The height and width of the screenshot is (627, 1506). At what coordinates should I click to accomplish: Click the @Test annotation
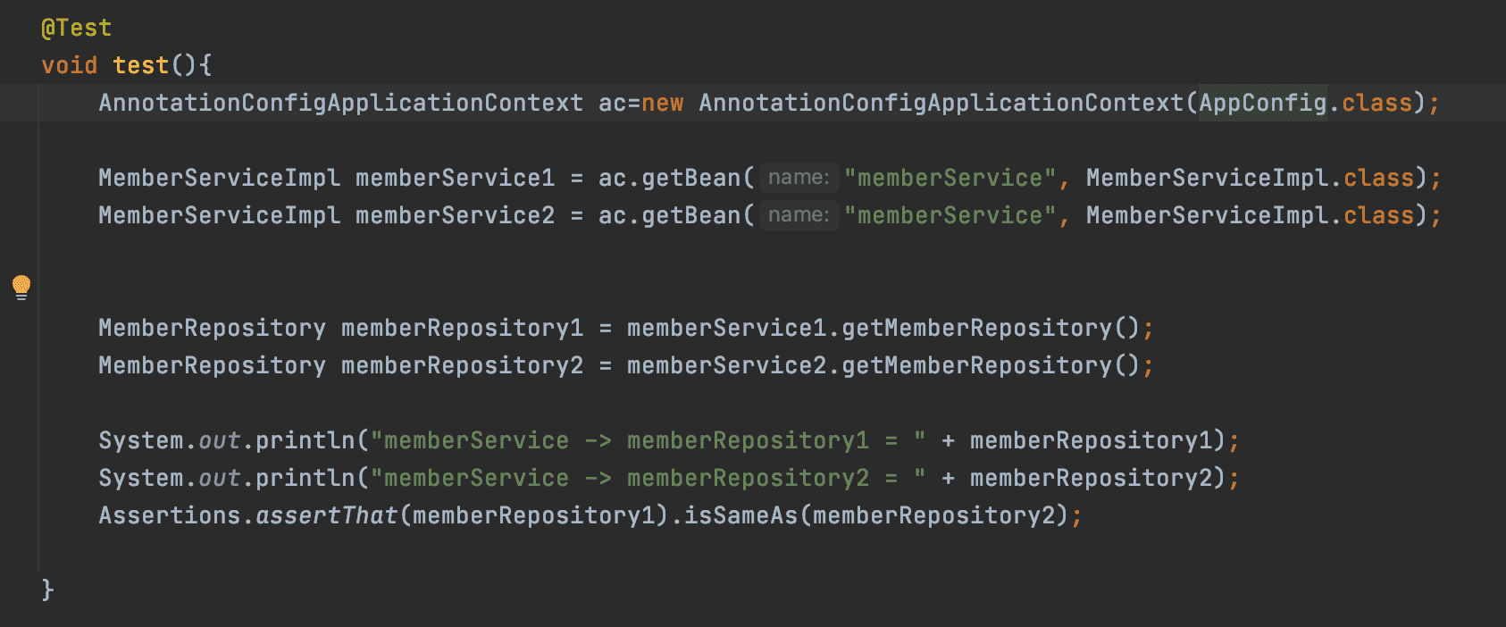(77, 29)
